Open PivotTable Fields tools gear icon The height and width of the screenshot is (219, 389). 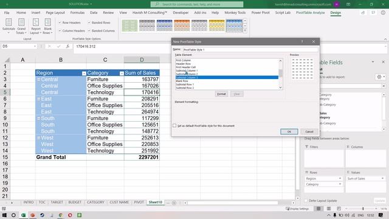click(380, 77)
